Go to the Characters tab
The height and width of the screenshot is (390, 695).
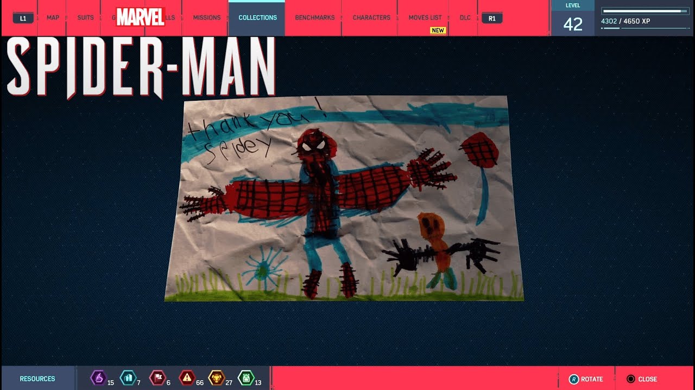[x=371, y=18]
